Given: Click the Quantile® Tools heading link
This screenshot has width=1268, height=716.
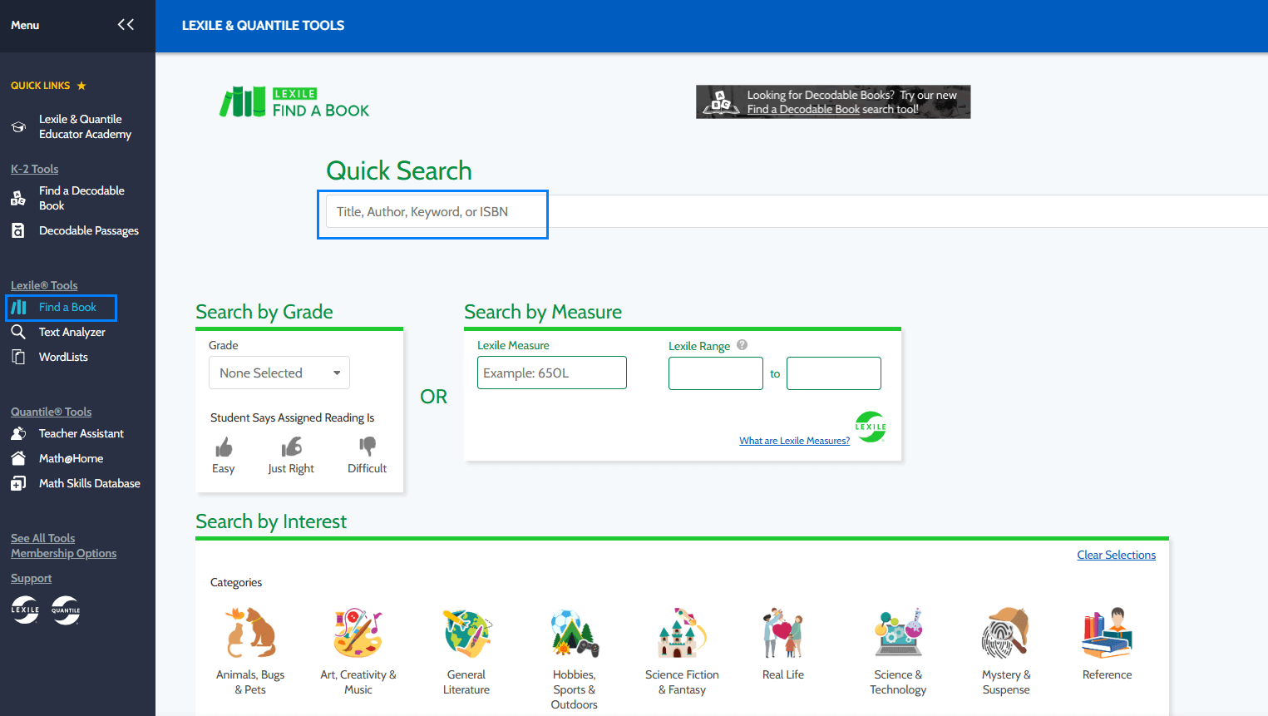Looking at the screenshot, I should click(x=51, y=412).
